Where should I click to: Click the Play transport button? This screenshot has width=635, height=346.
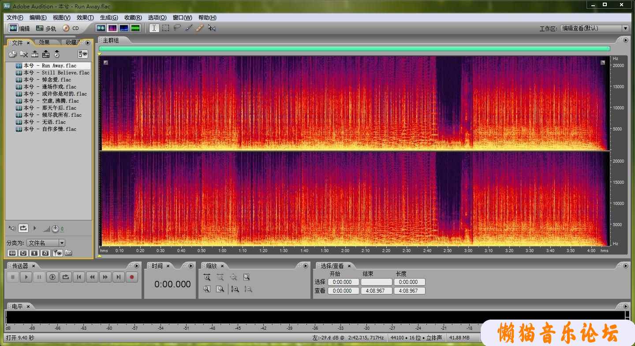26,277
